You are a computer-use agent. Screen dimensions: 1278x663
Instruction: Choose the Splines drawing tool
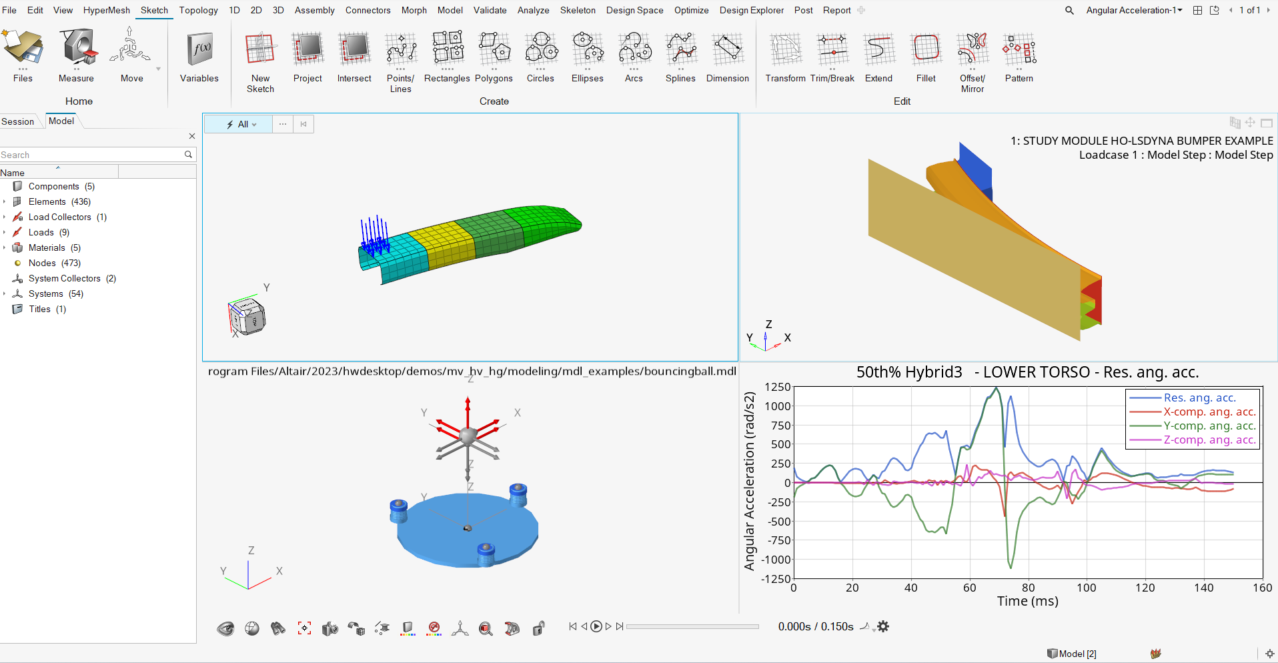(x=680, y=57)
